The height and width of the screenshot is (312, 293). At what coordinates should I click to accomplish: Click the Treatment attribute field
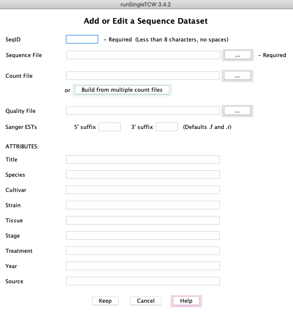click(143, 251)
